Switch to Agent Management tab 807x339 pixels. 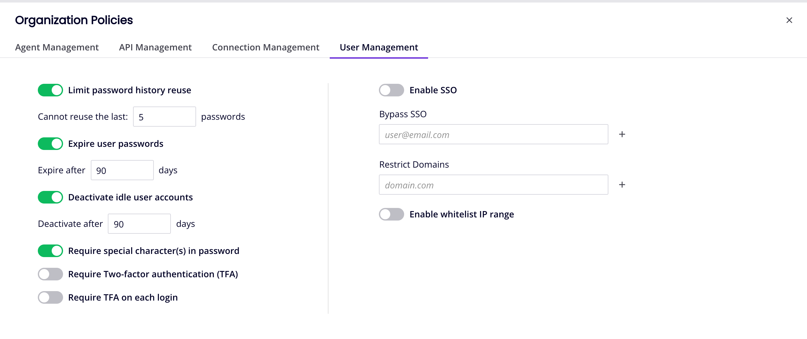tap(57, 47)
